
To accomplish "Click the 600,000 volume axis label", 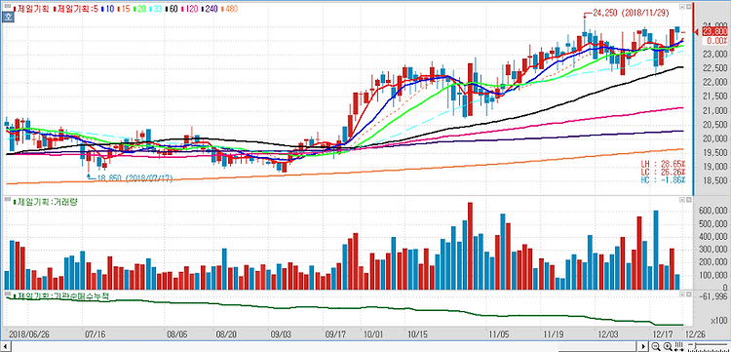I will (x=713, y=211).
